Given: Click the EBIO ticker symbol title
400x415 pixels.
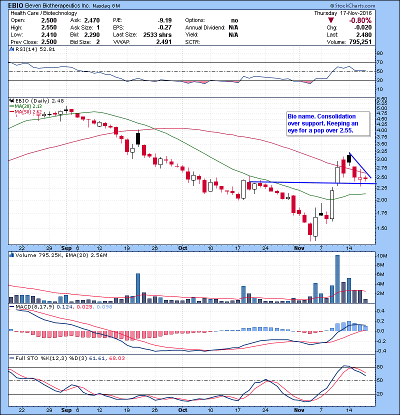Looking at the screenshot, I should point(16,5).
